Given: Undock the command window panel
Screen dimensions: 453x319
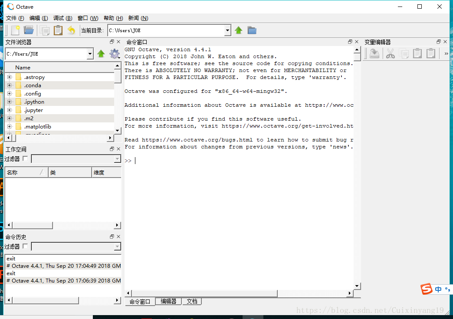Looking at the screenshot, I should pos(350,42).
